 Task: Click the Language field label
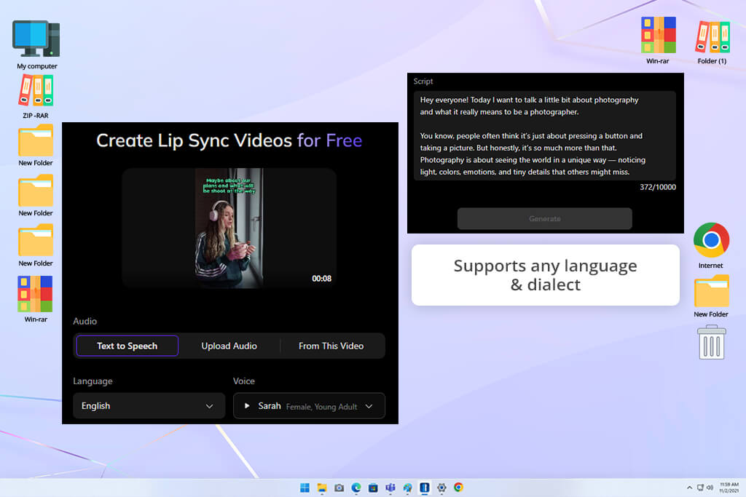[x=93, y=381]
